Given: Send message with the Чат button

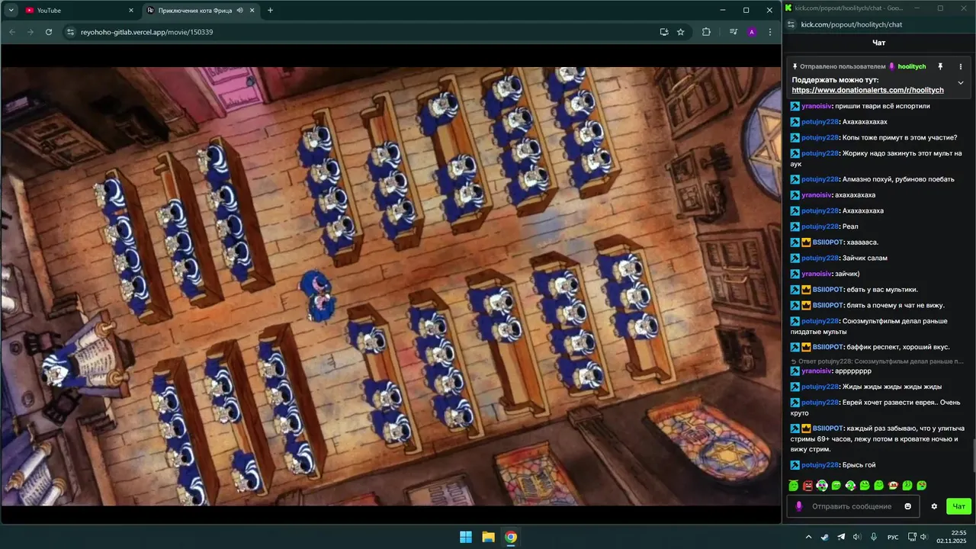Looking at the screenshot, I should [958, 506].
